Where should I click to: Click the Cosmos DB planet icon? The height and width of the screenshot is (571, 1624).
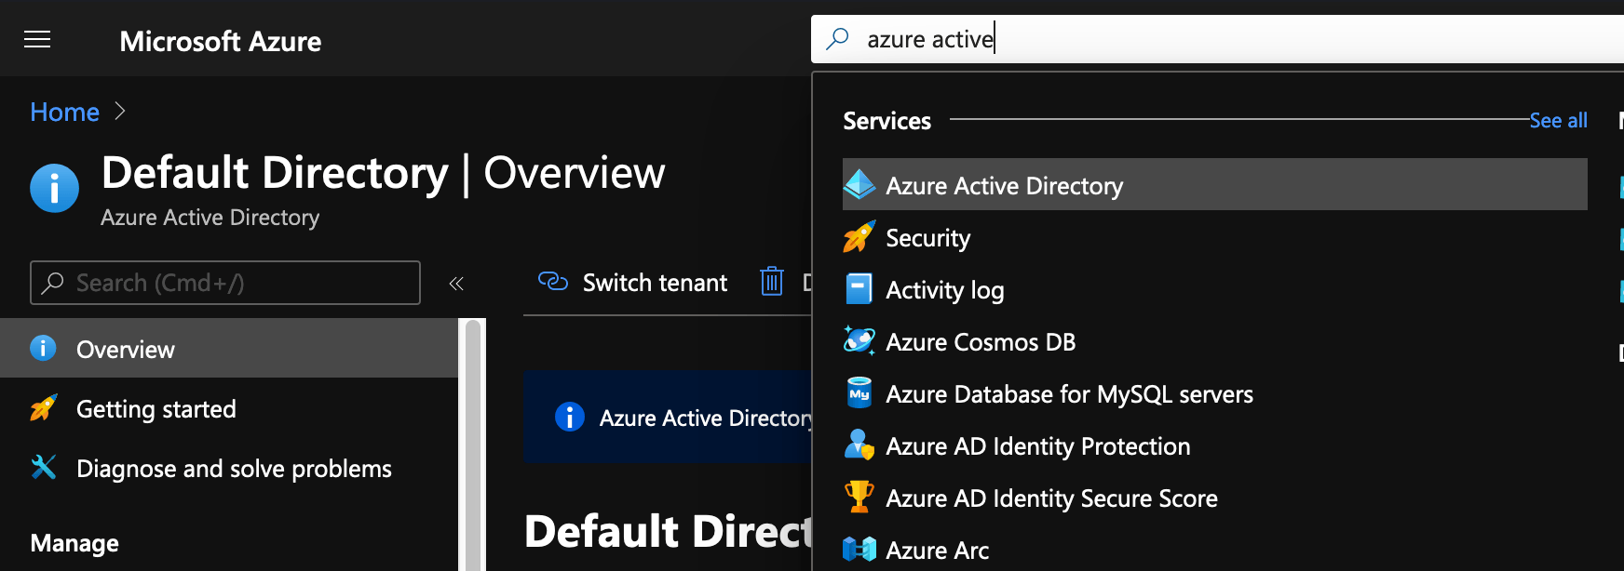[859, 340]
